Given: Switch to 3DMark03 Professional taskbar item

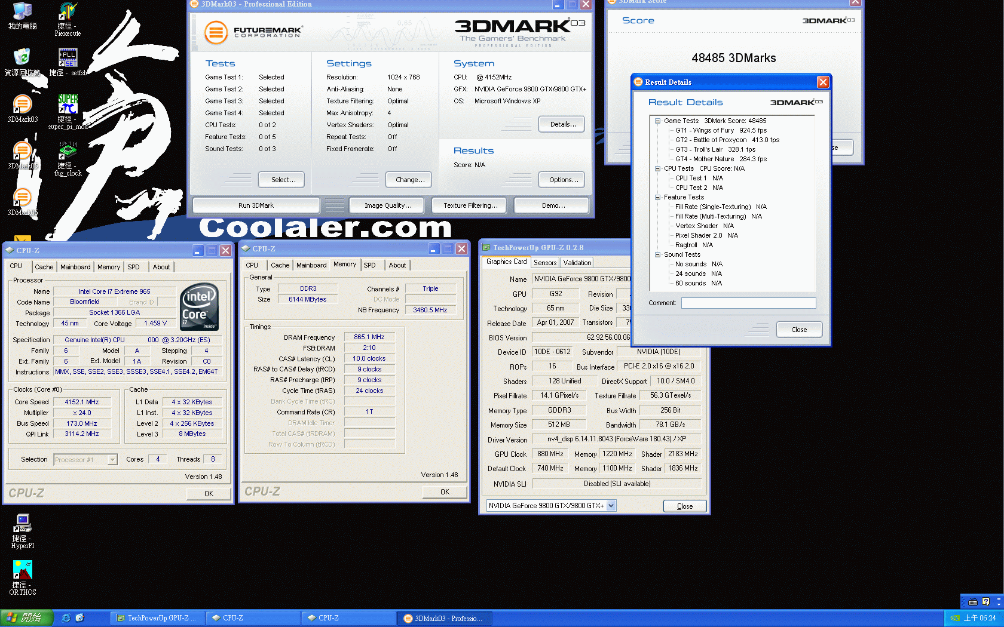Looking at the screenshot, I should pyautogui.click(x=445, y=618).
